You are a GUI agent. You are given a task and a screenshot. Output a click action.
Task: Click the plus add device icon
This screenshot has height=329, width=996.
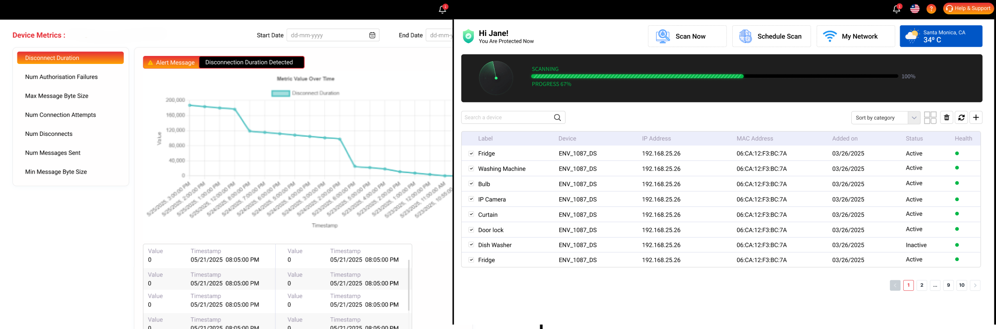click(976, 118)
